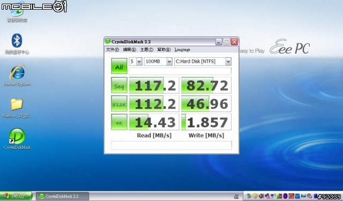
Task: Open the 幫助(H) menu
Action: [164, 50]
